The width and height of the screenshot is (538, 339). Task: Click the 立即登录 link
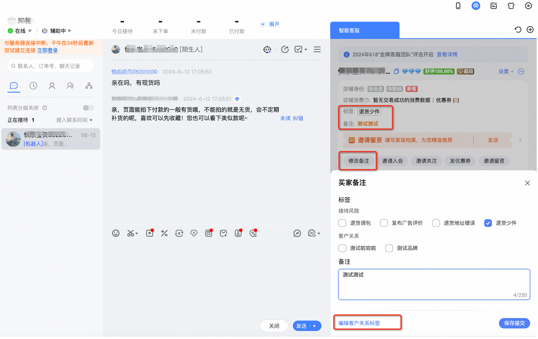47,50
